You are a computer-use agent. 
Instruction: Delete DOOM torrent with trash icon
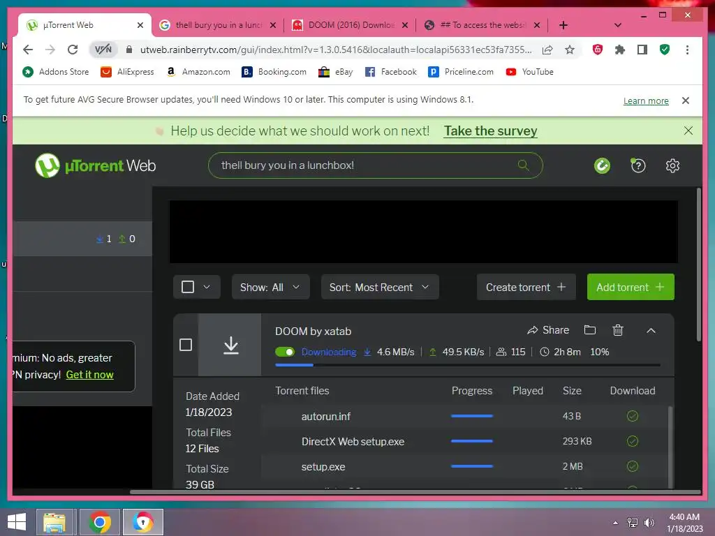(618, 330)
